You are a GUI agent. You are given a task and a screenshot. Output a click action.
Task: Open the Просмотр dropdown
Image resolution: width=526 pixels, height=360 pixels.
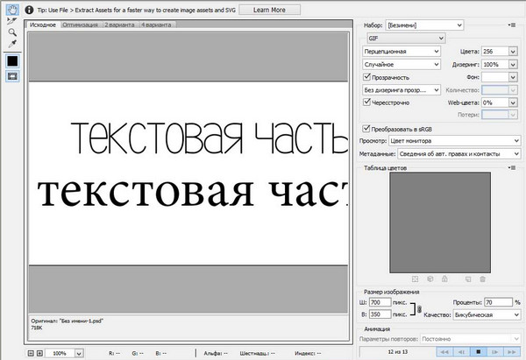pyautogui.click(x=456, y=140)
